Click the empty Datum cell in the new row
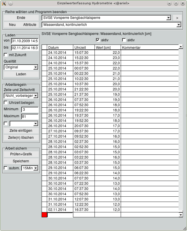 [x=60, y=215]
